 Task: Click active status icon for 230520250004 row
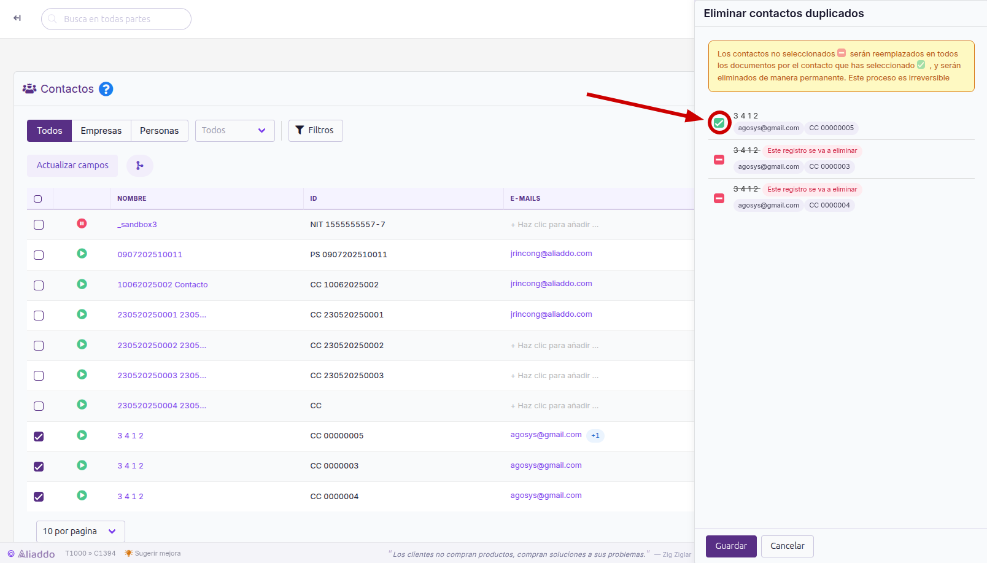[82, 405]
